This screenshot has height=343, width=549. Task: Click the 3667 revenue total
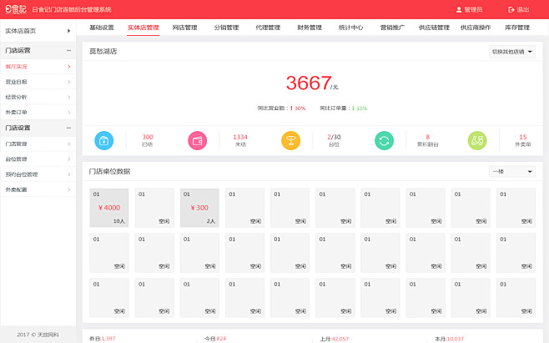(309, 83)
